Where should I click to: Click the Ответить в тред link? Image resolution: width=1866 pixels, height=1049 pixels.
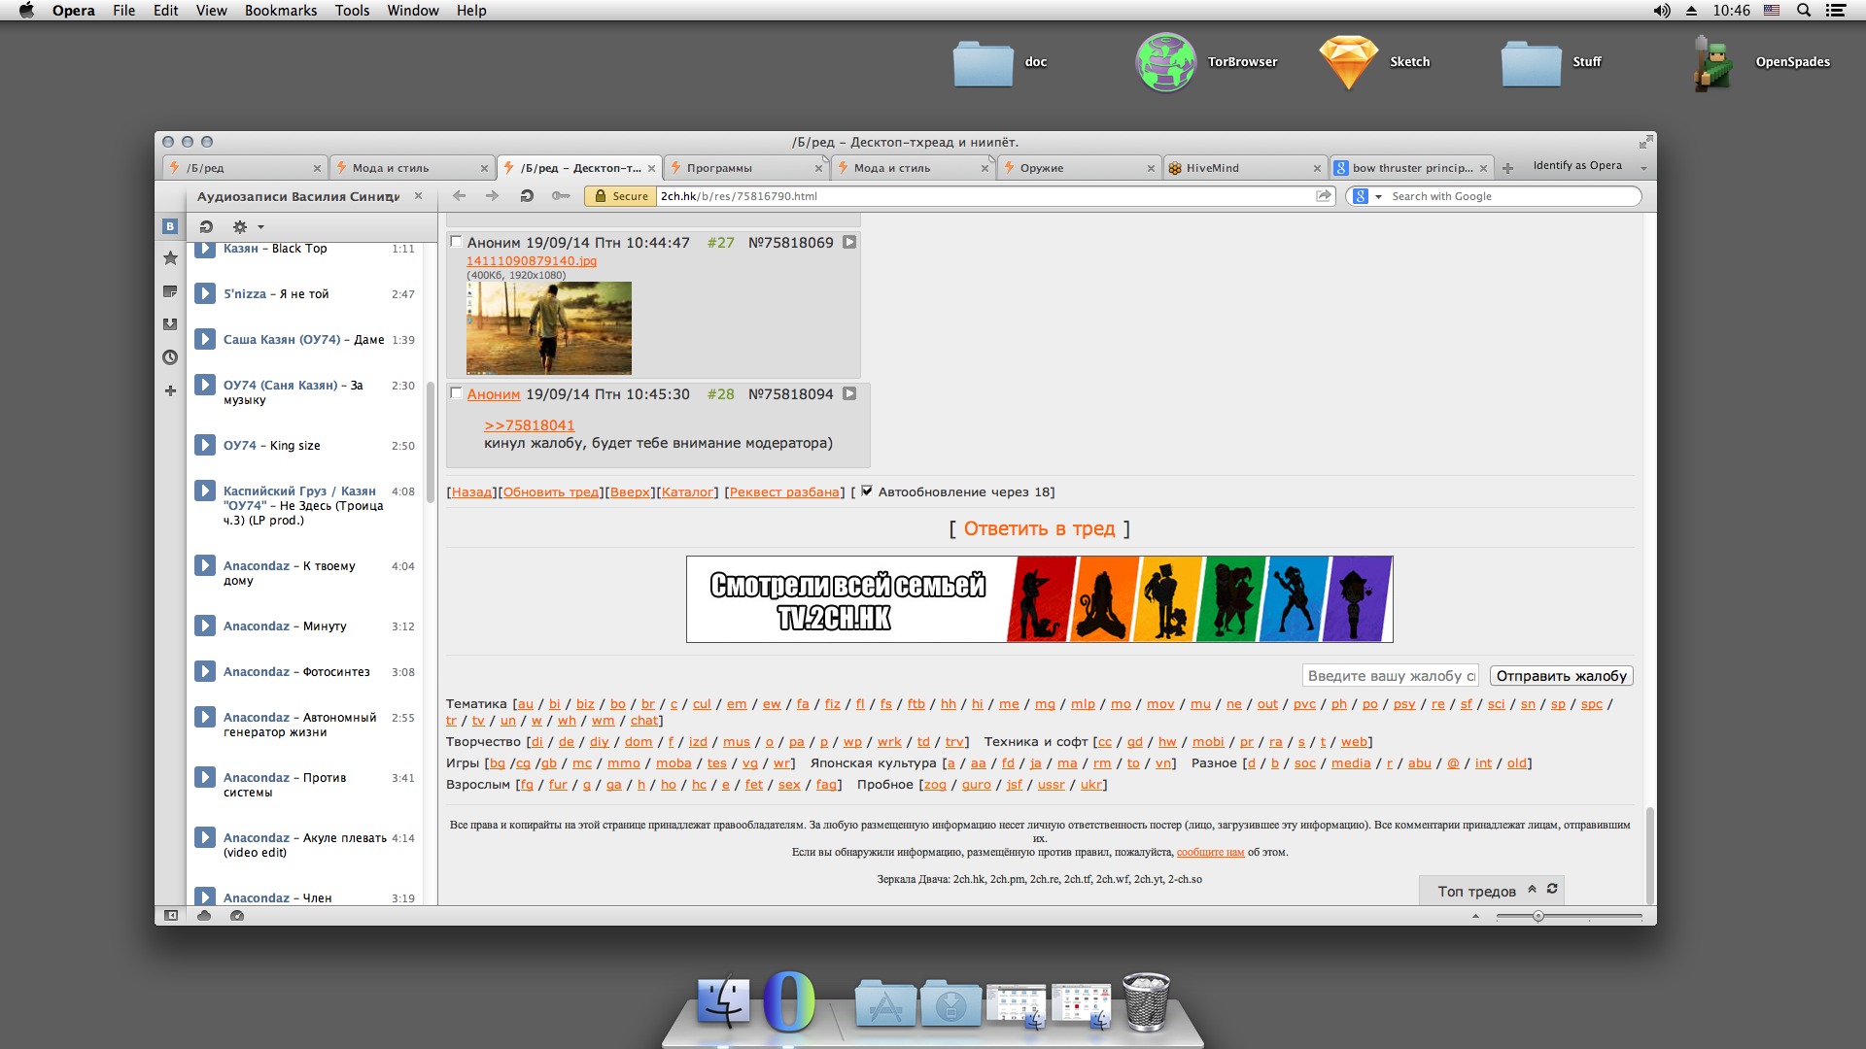1039,528
